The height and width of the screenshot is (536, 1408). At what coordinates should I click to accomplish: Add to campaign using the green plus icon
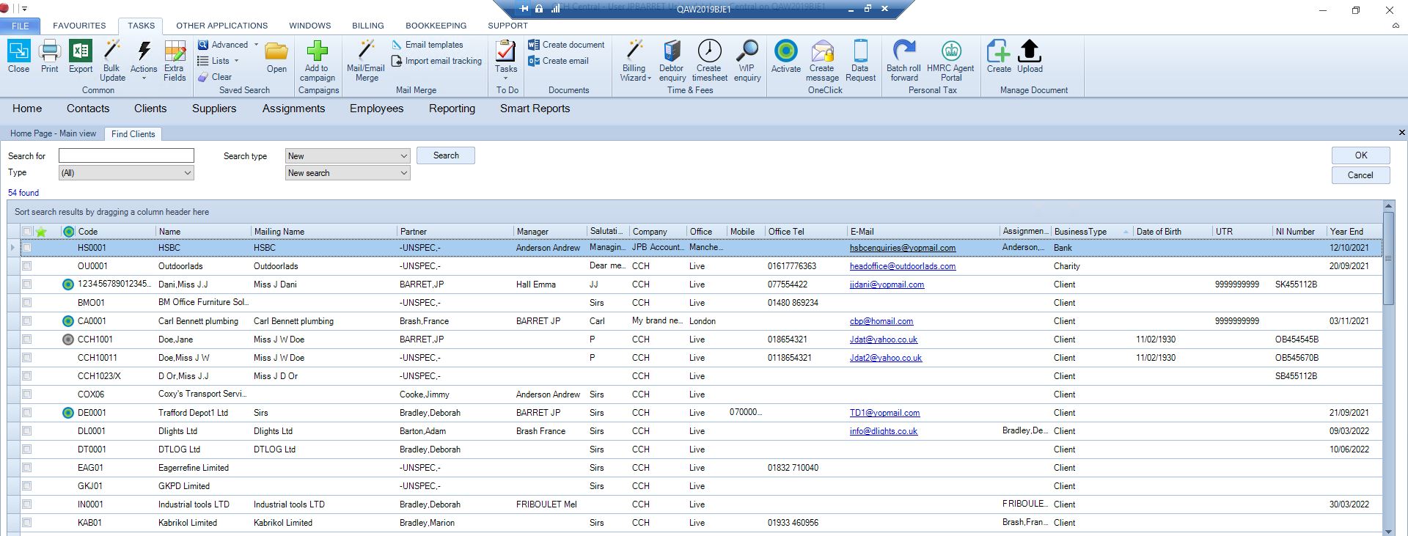click(317, 60)
